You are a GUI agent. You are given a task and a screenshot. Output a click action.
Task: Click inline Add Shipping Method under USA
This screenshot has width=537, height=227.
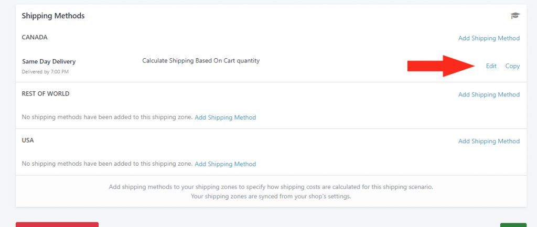[x=225, y=164]
